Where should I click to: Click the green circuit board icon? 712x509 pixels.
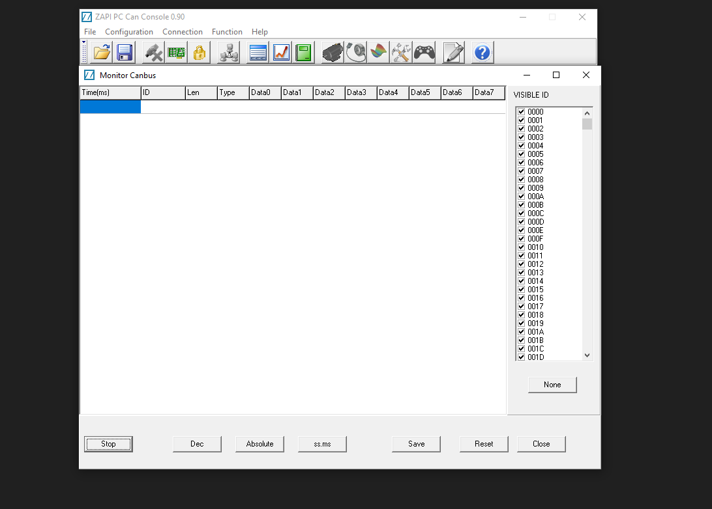[x=176, y=53]
